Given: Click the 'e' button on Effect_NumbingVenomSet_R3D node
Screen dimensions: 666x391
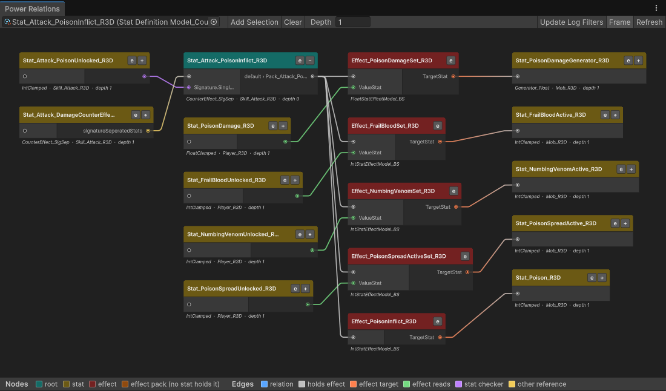Looking at the screenshot, I should click(453, 191).
